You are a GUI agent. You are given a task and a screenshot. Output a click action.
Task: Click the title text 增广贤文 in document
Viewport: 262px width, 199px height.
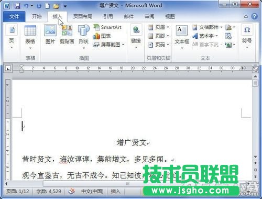coord(132,142)
